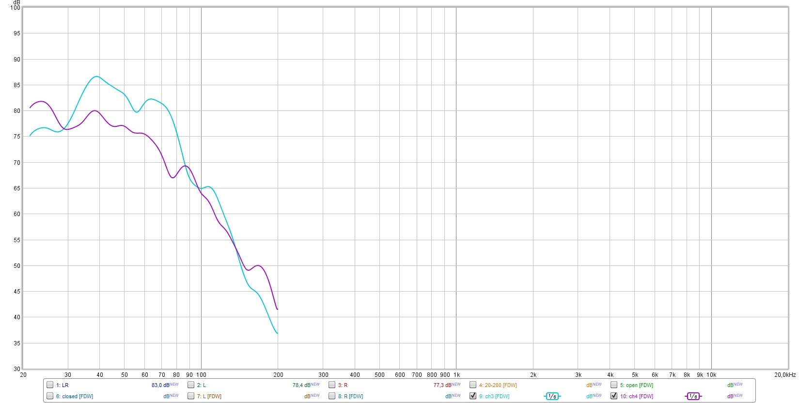This screenshot has height=403, width=799.
Task: Enable the 4: 20-200 [FDW] trace
Action: 473,385
